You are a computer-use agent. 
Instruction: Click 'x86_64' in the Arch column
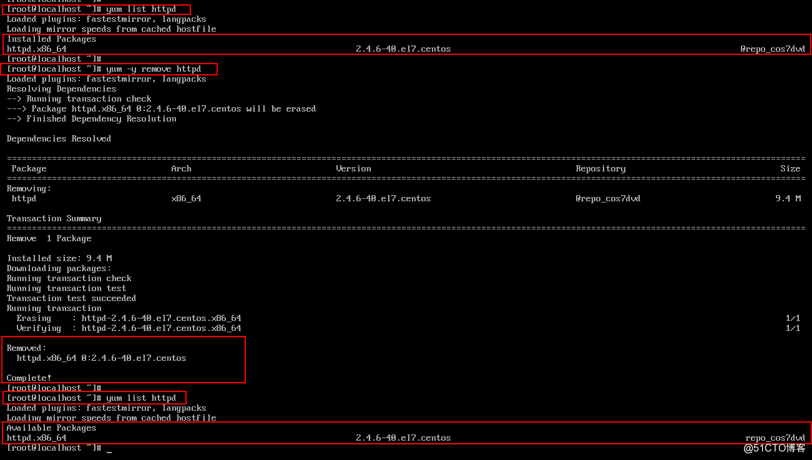click(186, 198)
